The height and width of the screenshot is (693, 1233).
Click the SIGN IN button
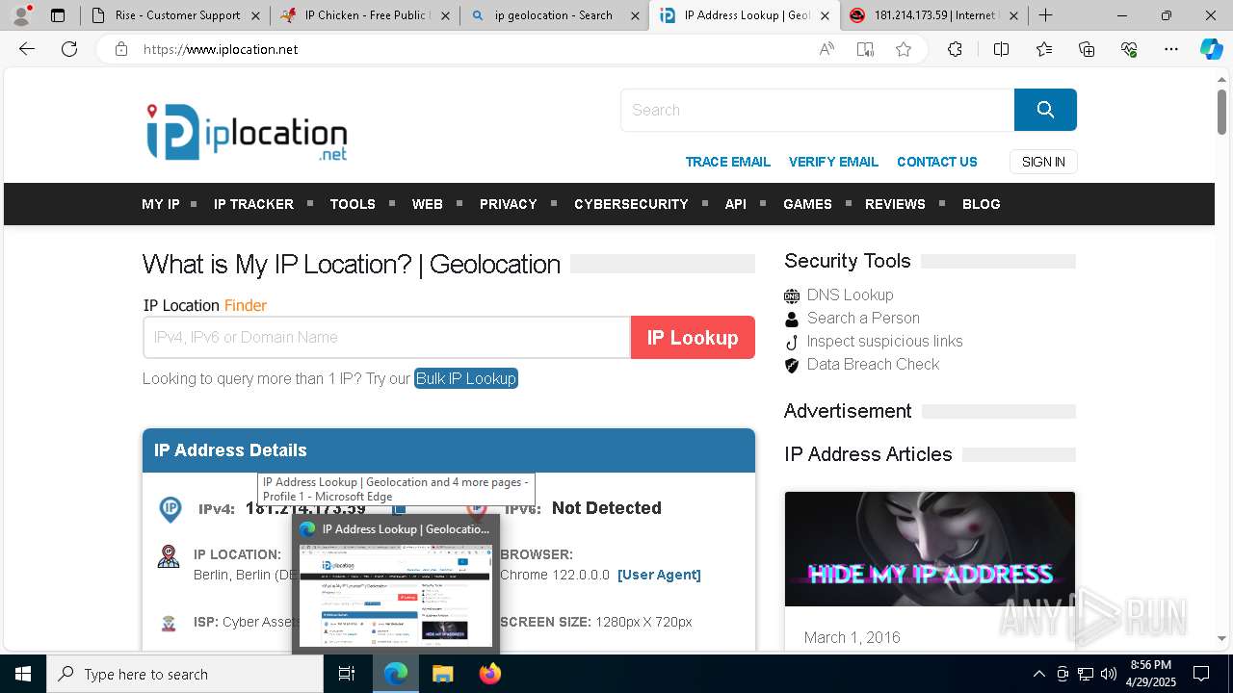(1043, 162)
